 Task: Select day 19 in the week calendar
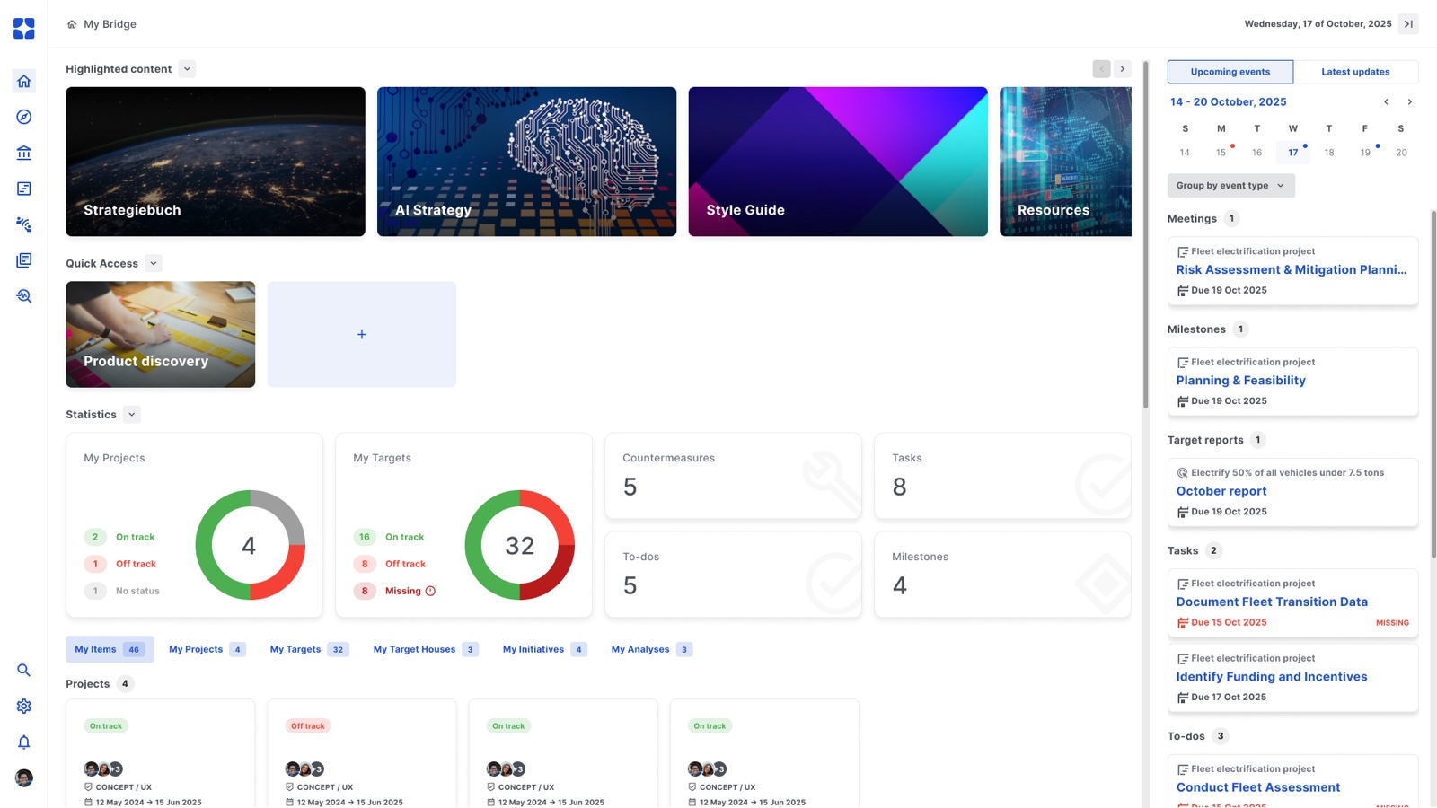point(1365,153)
